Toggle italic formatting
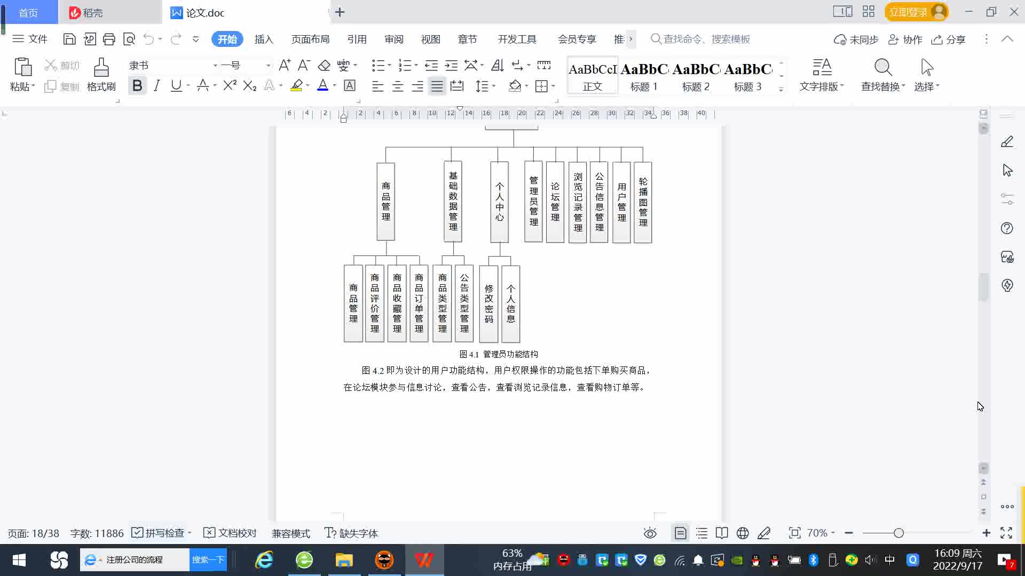The width and height of the screenshot is (1025, 576). [x=156, y=86]
